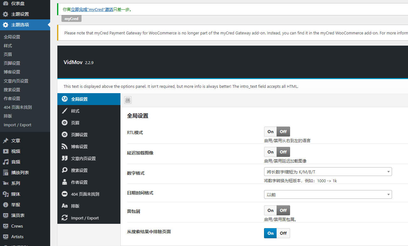Click the VidMov 2.2.9 title
The width and height of the screenshot is (408, 246).
click(x=78, y=62)
